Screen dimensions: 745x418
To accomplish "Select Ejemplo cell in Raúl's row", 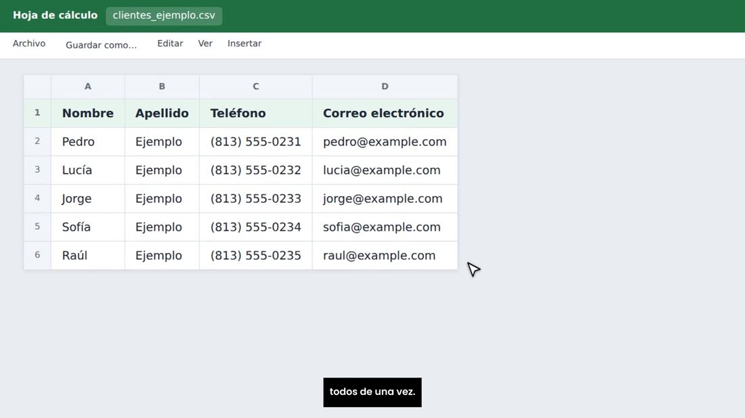I will point(162,255).
